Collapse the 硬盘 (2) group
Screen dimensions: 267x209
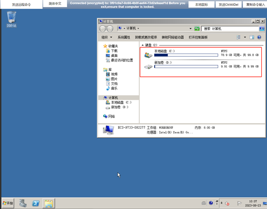(143, 45)
